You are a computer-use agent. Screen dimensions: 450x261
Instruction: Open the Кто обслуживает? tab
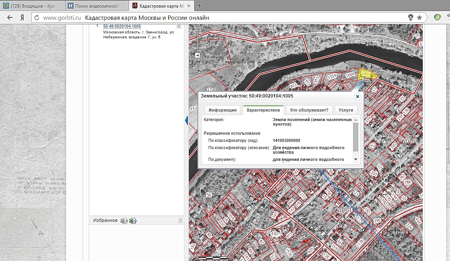[x=309, y=110]
